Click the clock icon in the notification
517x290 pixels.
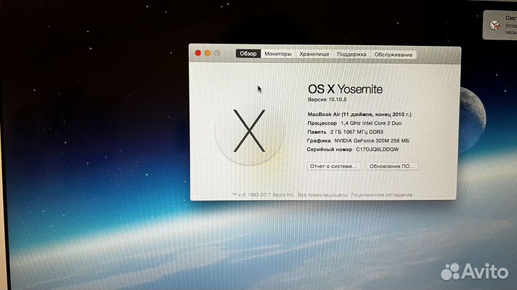[494, 25]
